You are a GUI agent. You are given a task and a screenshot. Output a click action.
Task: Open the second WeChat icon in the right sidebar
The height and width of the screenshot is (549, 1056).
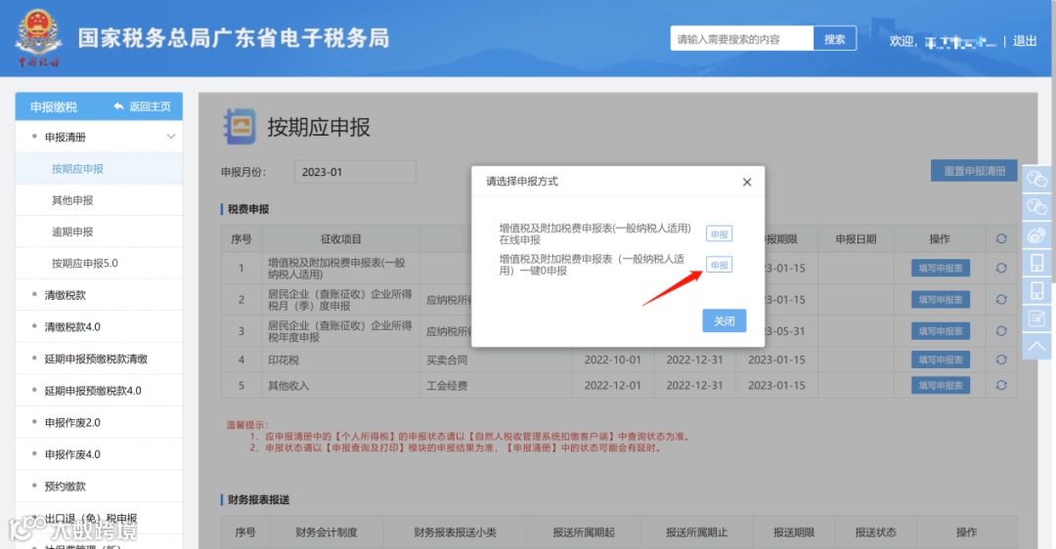[1036, 206]
